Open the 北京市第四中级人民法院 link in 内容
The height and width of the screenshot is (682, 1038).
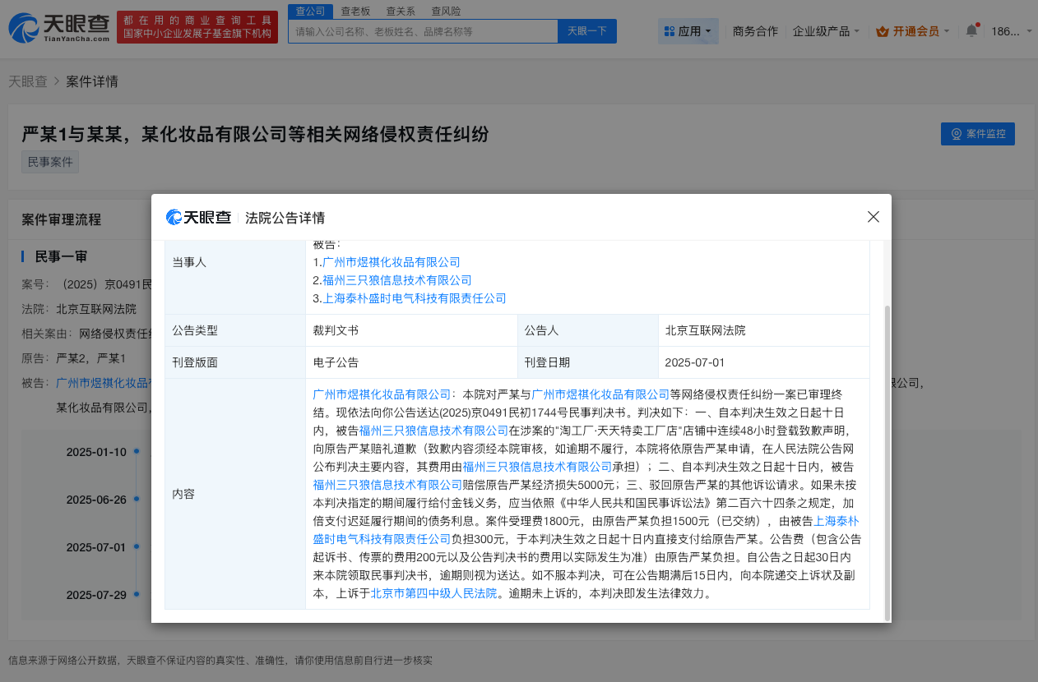(433, 592)
